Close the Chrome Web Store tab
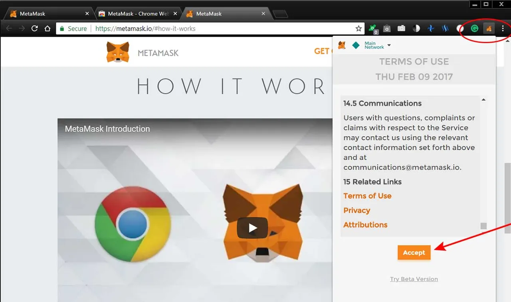 [x=176, y=14]
